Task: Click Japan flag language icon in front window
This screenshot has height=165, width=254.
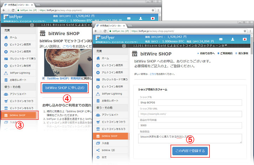Action: tap(245, 39)
